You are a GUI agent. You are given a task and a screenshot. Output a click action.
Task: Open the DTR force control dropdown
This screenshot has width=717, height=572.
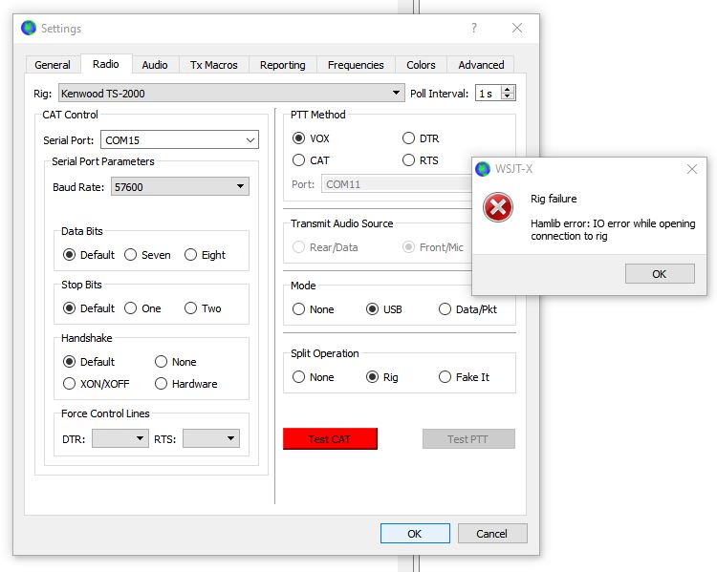[x=140, y=439]
